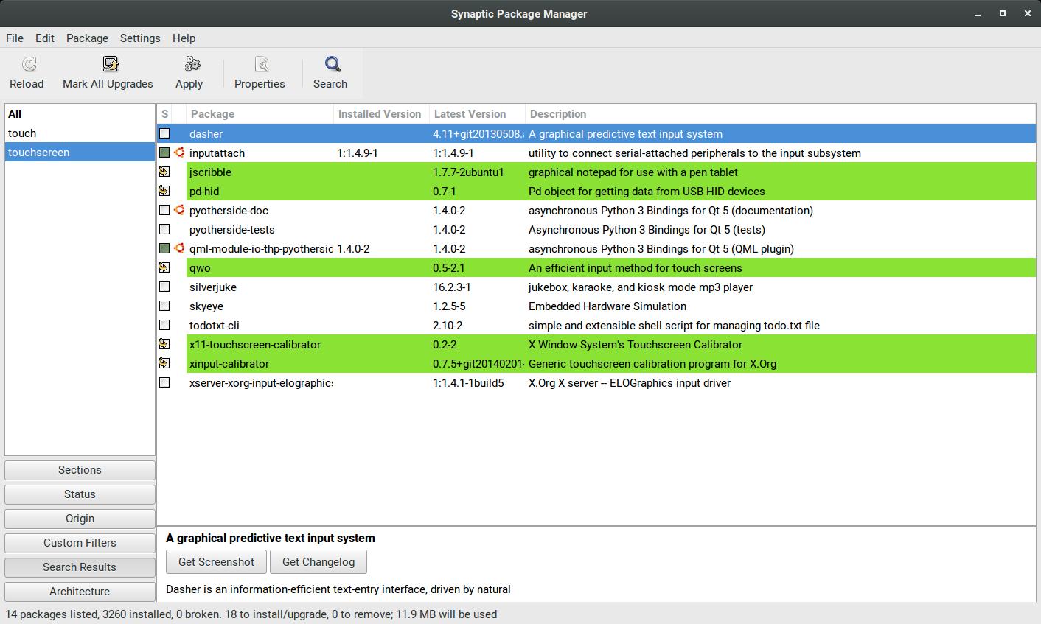The height and width of the screenshot is (624, 1041).
Task: Click the status bar packages summary text
Action: pos(251,614)
